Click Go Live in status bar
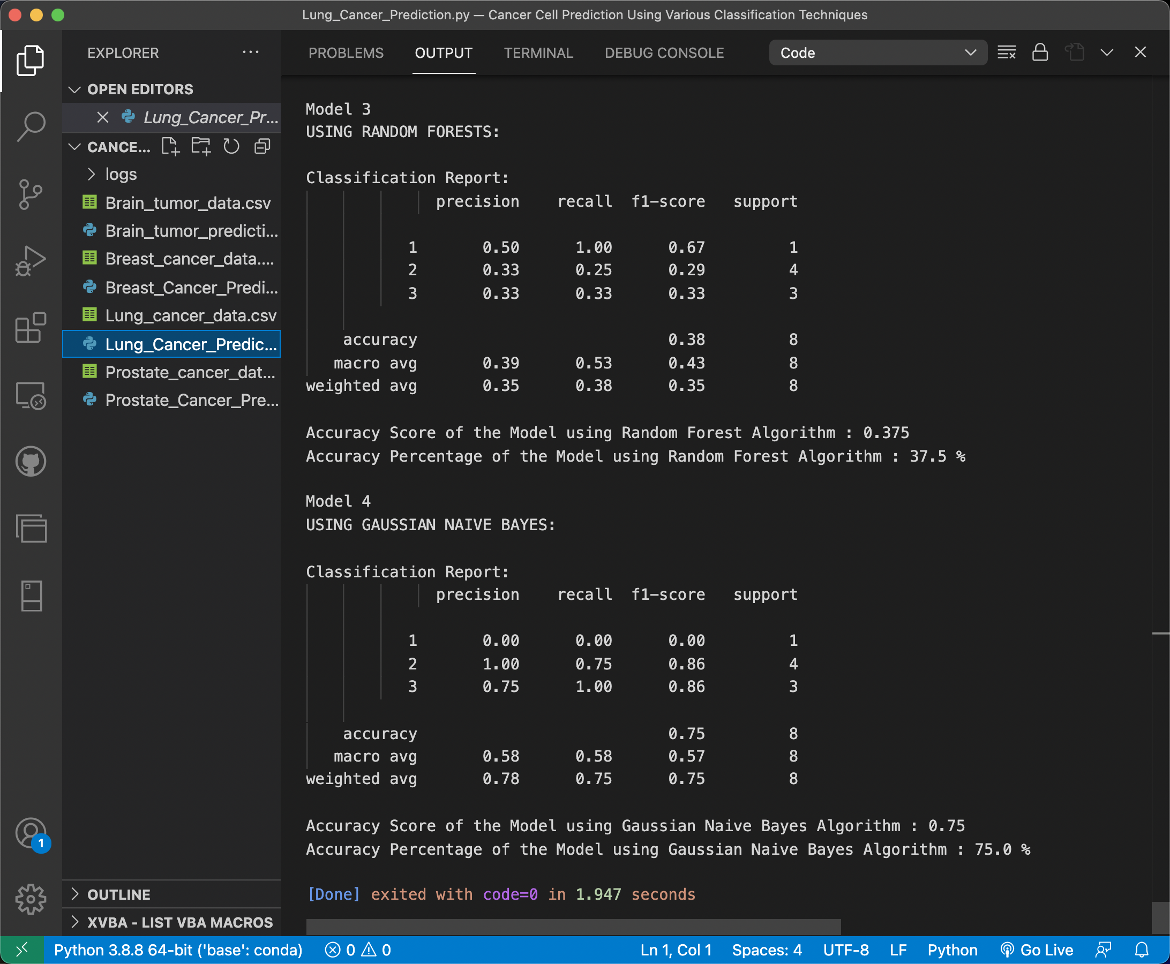The width and height of the screenshot is (1170, 964). tap(1037, 950)
